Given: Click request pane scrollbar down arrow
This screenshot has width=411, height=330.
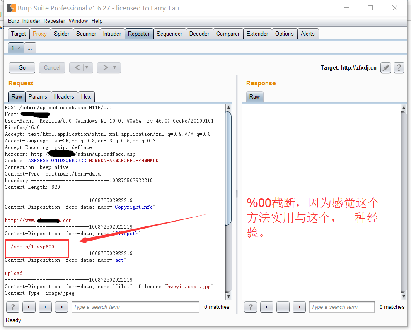Looking at the screenshot, I should coord(228,296).
